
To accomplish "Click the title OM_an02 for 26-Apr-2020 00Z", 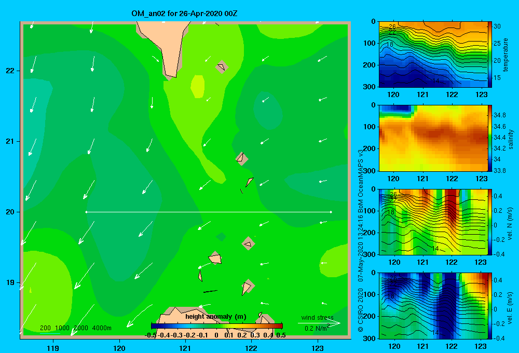I will tap(184, 13).
